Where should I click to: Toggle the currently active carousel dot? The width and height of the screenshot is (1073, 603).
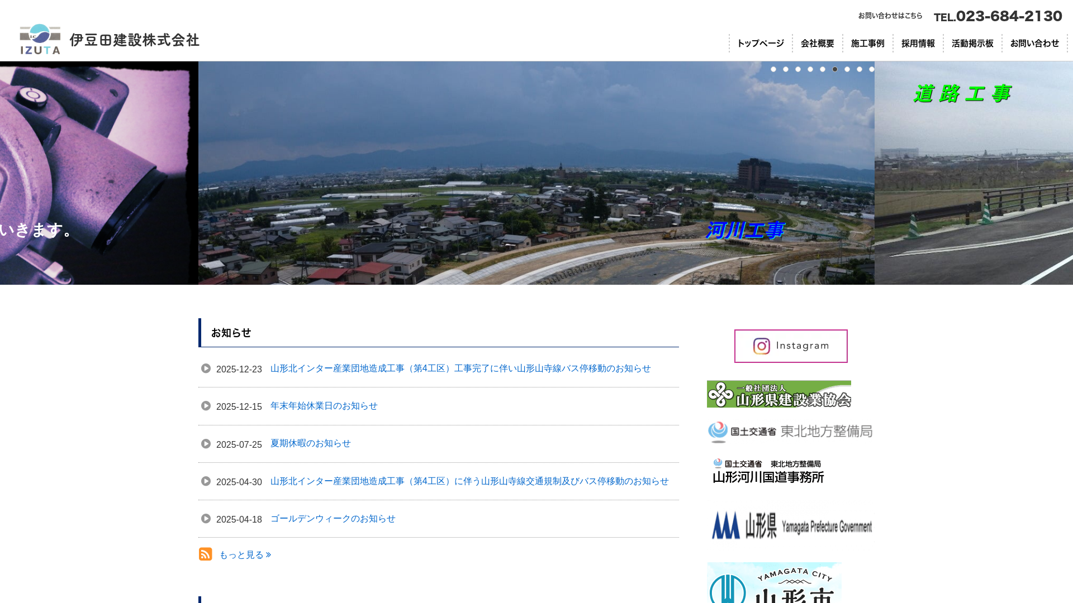point(835,69)
